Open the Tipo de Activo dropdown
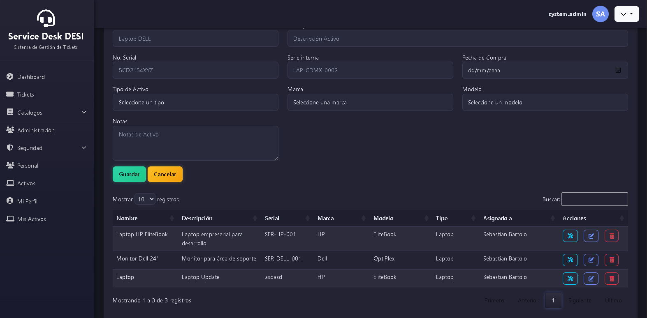The image size is (647, 318). pyautogui.click(x=195, y=102)
